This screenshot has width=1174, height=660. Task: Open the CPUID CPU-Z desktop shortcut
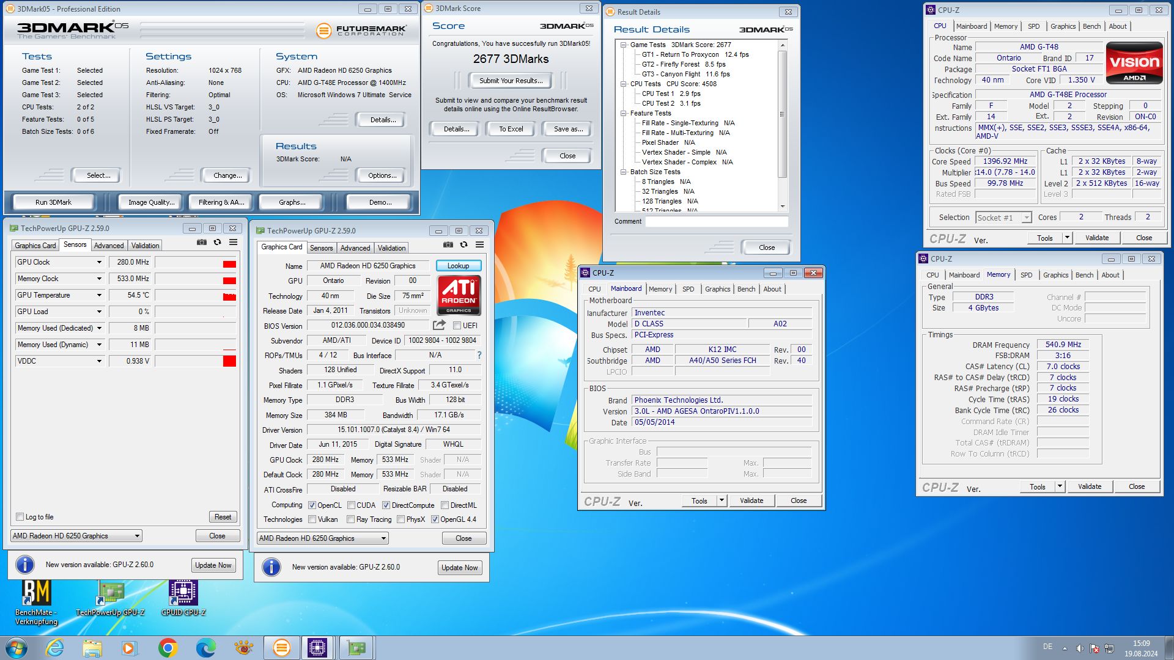[183, 599]
